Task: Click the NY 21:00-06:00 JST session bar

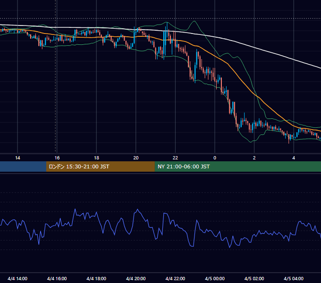Action: (x=237, y=166)
